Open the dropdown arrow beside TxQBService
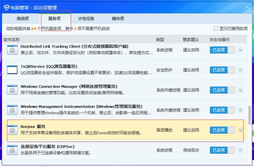Image resolution: width=254 pixels, height=167 pixels. (x=241, y=70)
